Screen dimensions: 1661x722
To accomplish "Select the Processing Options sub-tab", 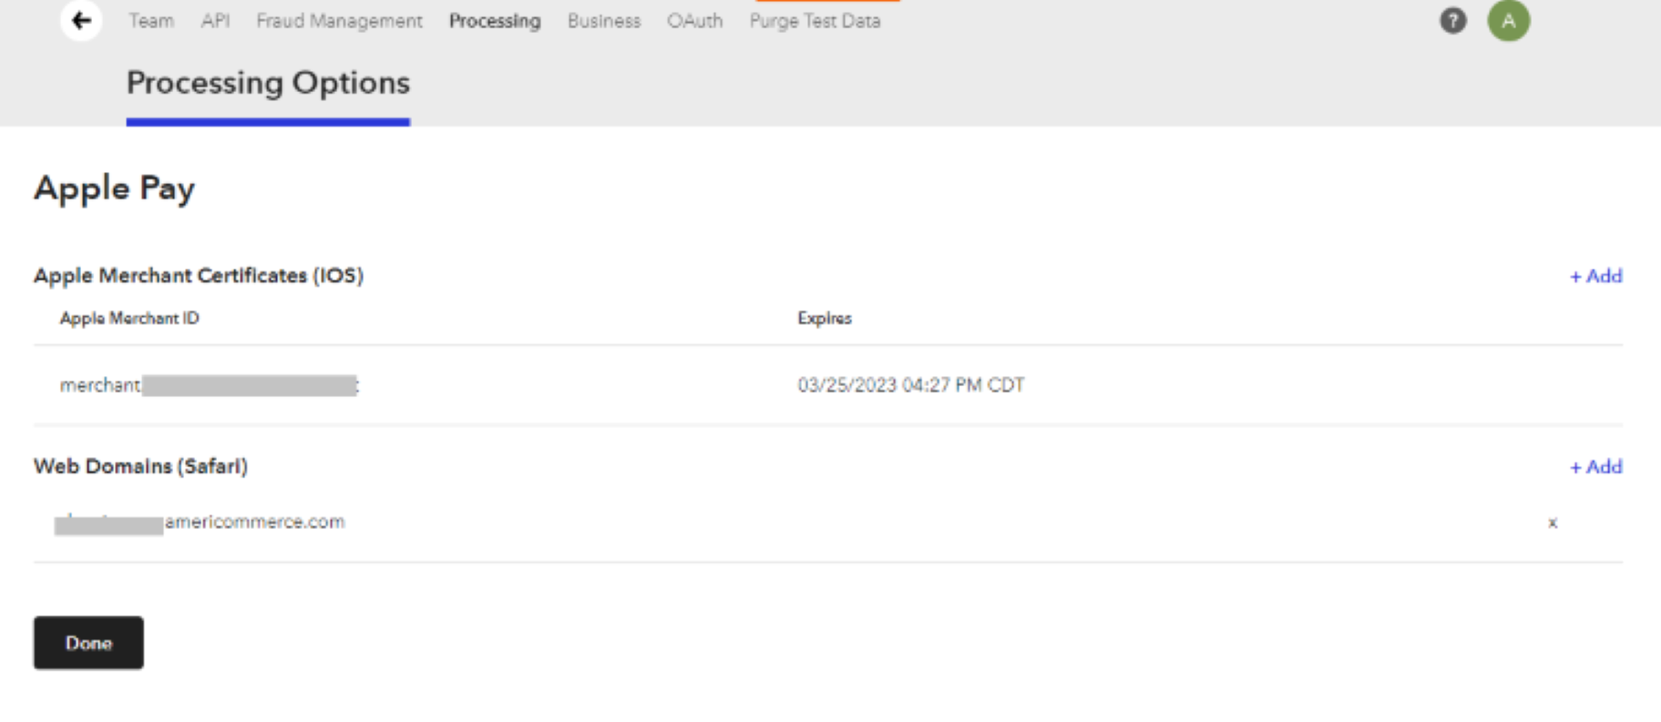I will tap(268, 84).
